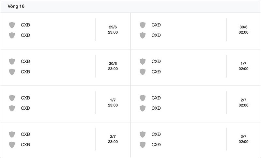Select bottom team shield of 3/7 02:00 match

tap(143, 145)
